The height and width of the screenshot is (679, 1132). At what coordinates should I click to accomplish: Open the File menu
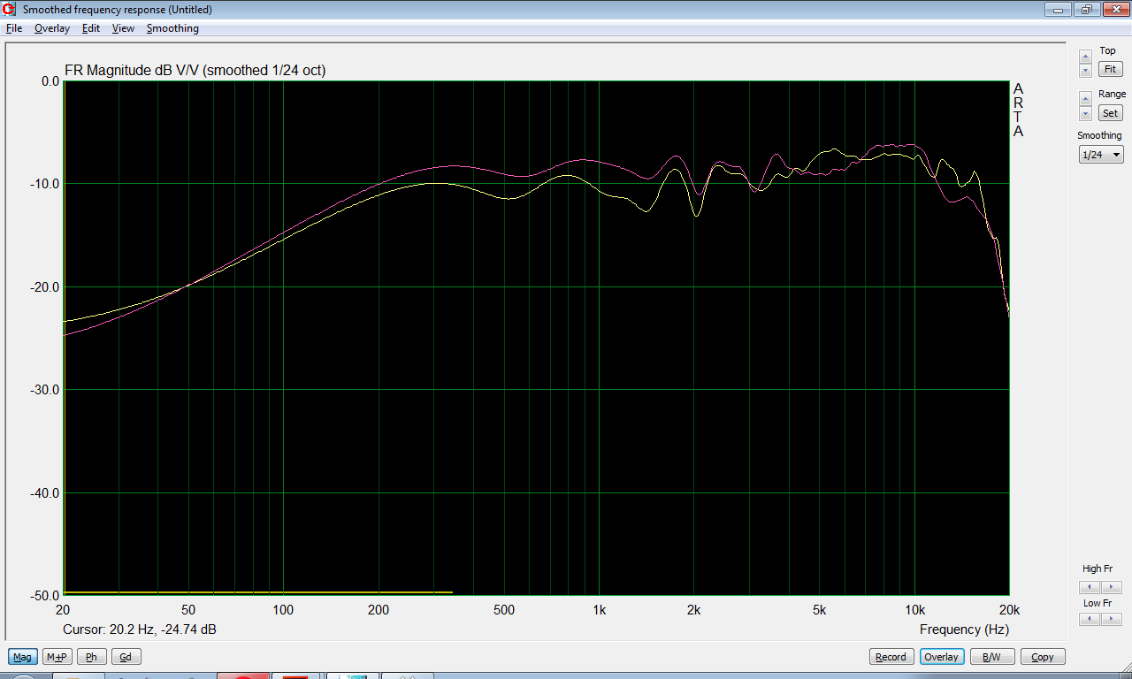tap(13, 28)
